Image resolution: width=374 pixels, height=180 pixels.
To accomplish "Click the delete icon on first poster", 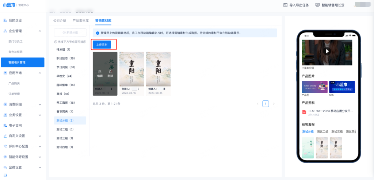I will (110, 72).
